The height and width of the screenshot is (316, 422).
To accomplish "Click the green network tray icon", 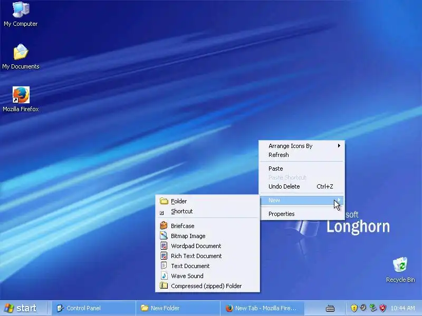I will pos(373,308).
